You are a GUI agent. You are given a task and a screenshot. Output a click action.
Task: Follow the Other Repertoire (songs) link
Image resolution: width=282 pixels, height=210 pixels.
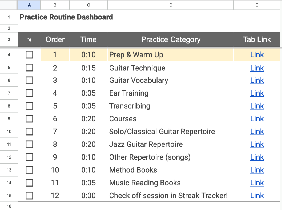pos(257,157)
